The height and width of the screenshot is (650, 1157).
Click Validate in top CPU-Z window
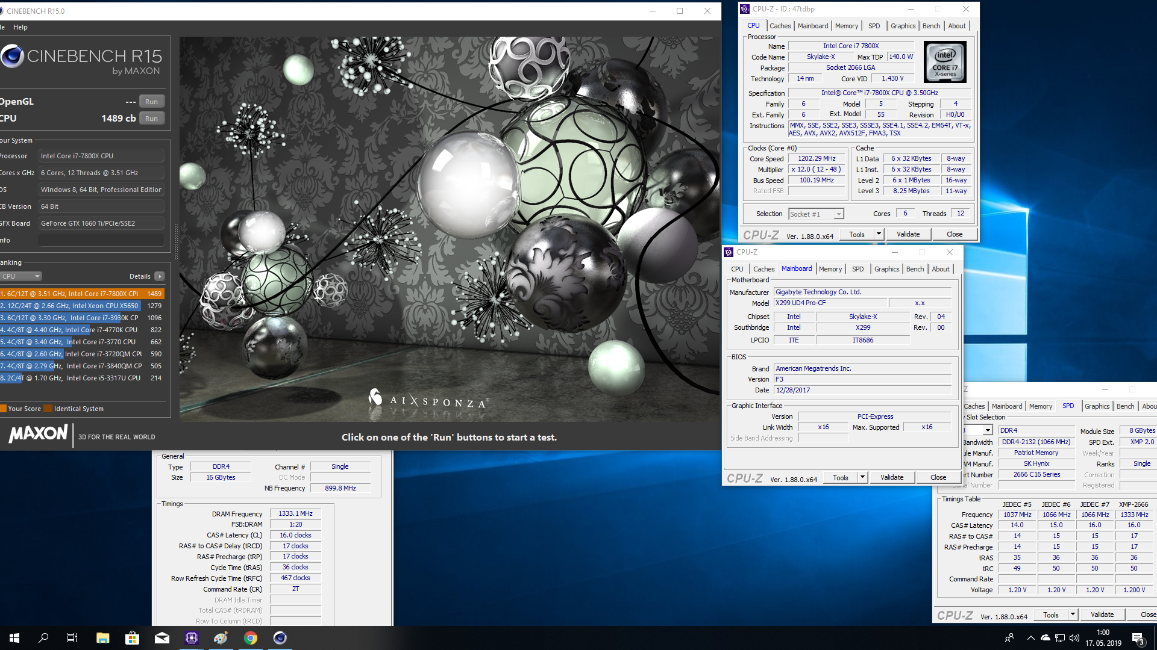tap(908, 234)
